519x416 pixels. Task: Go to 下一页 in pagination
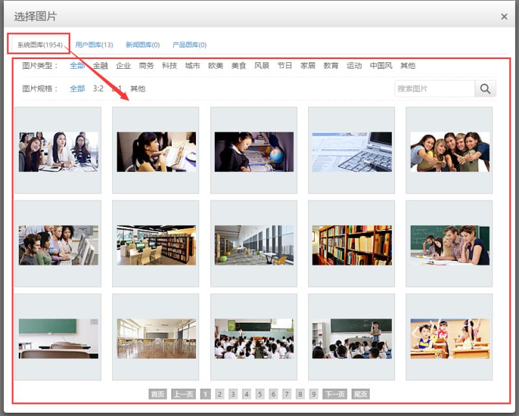pyautogui.click(x=335, y=394)
